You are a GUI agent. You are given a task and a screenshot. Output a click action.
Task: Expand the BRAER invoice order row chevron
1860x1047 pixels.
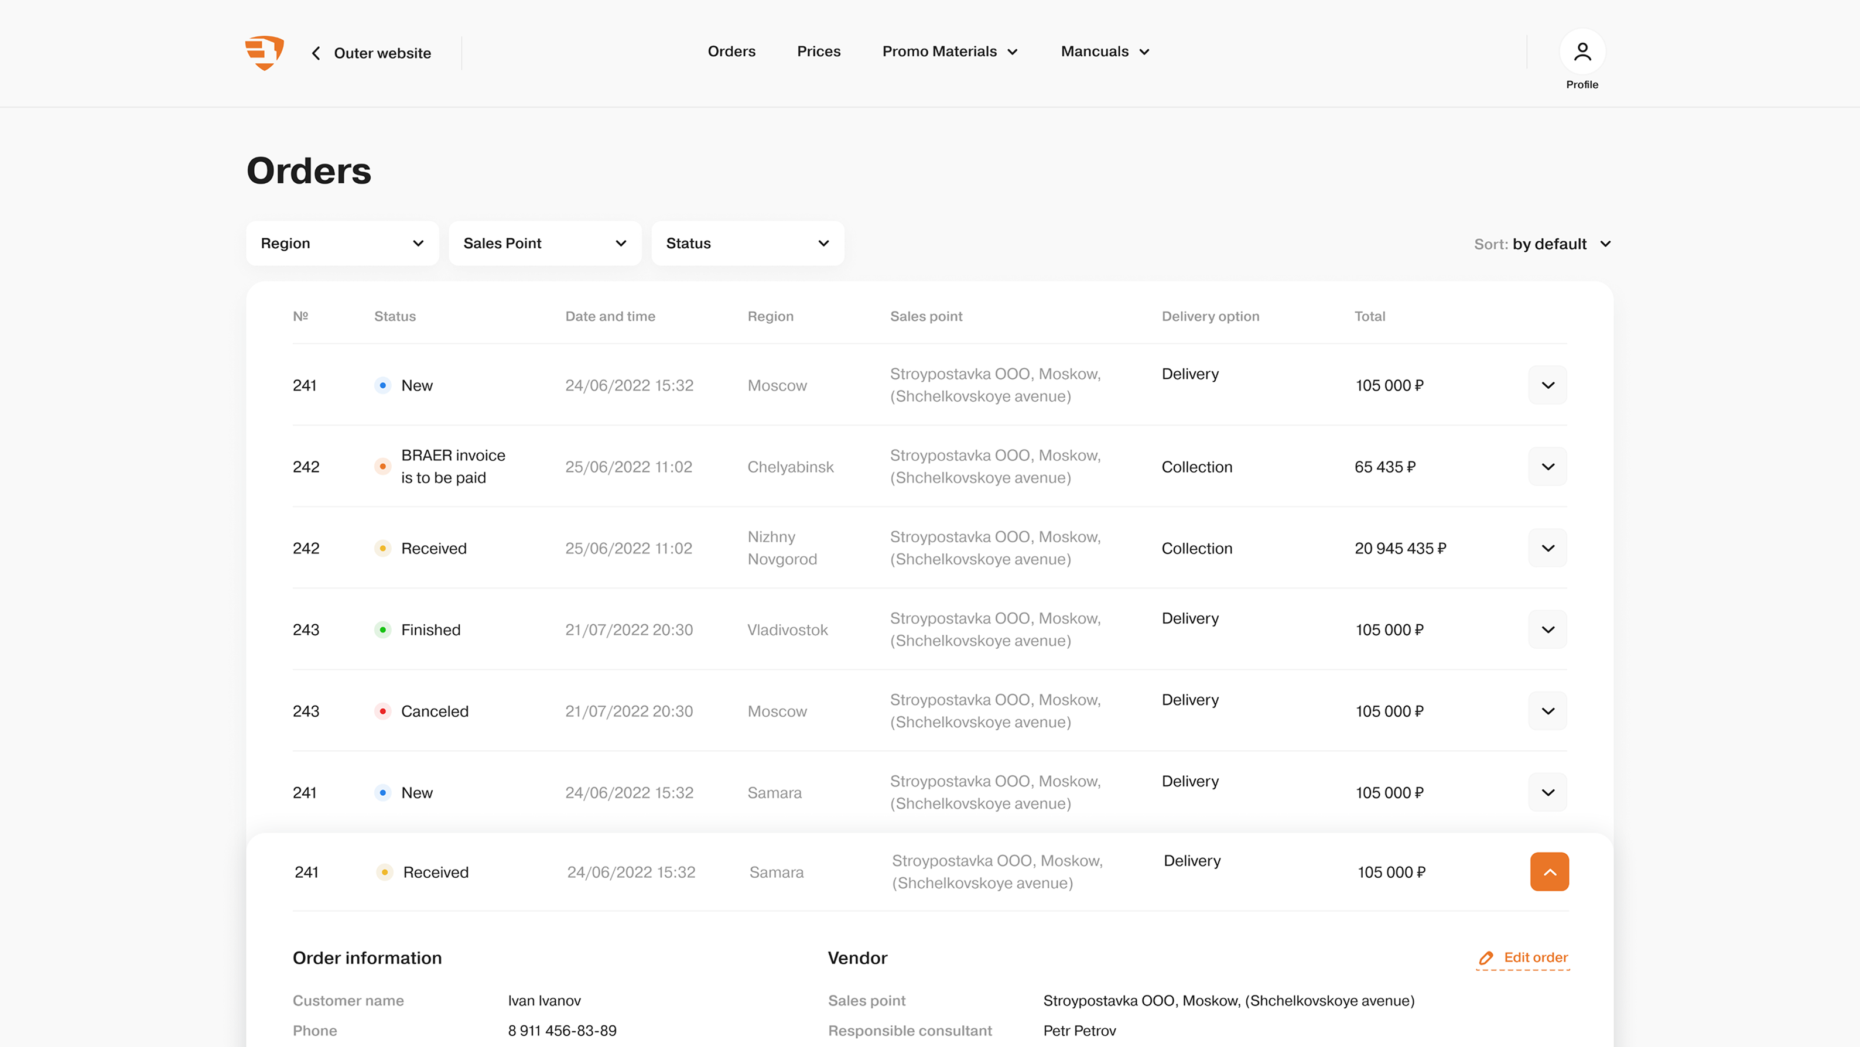1547,467
